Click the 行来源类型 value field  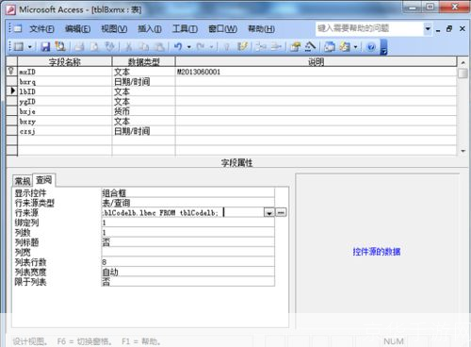tap(187, 203)
